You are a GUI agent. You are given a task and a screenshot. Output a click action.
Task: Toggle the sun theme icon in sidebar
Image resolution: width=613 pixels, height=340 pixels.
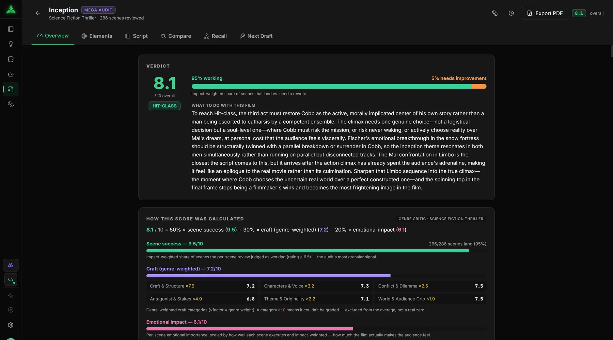click(x=11, y=296)
